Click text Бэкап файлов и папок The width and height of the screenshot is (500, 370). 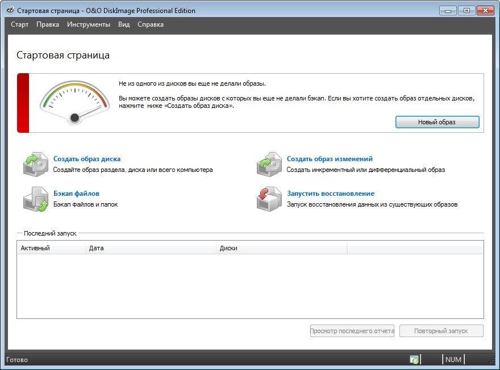click(x=85, y=204)
